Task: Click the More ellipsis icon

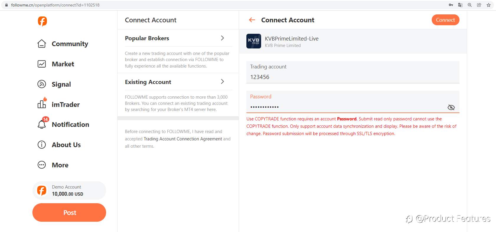Action: pyautogui.click(x=42, y=165)
